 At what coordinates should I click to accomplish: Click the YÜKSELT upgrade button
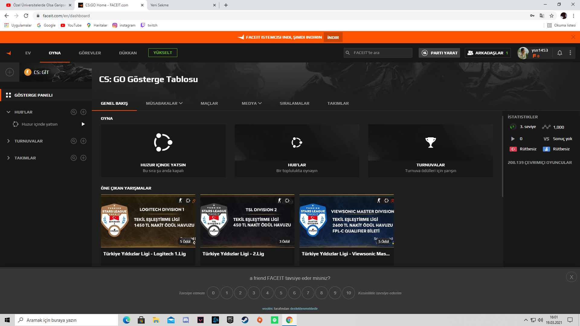[x=163, y=53]
